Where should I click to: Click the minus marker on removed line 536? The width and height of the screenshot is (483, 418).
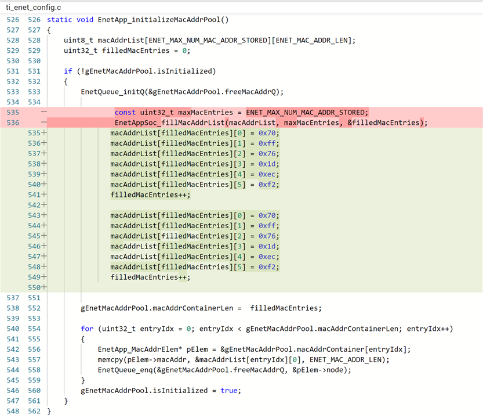pyautogui.click(x=44, y=122)
